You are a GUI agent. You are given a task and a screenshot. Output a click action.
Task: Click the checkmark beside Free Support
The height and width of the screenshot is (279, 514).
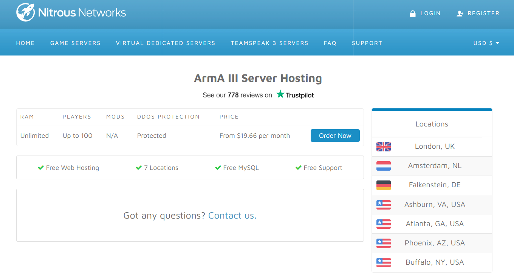(299, 168)
